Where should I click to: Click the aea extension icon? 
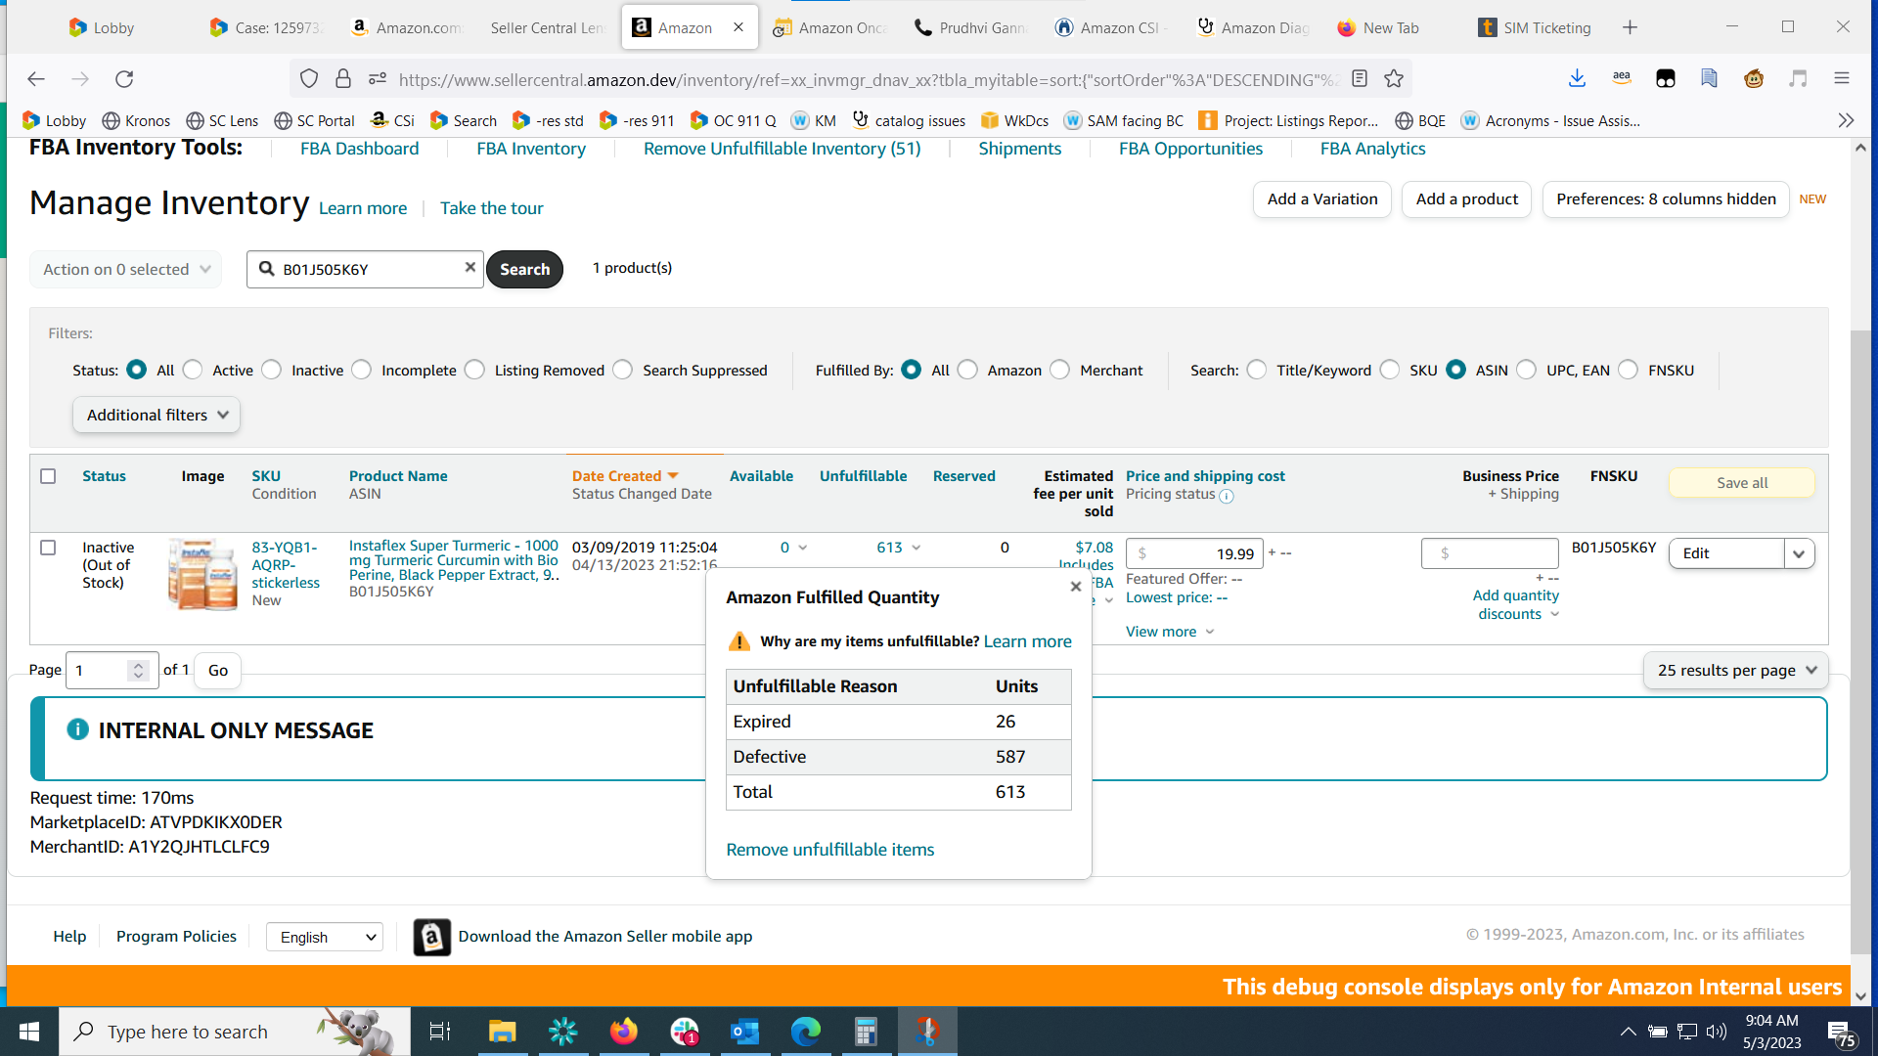point(1622,79)
